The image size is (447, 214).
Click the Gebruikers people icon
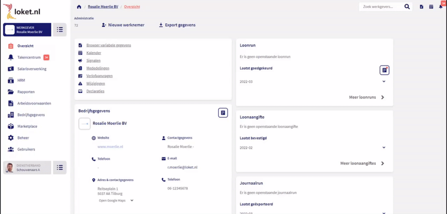[x=11, y=149]
